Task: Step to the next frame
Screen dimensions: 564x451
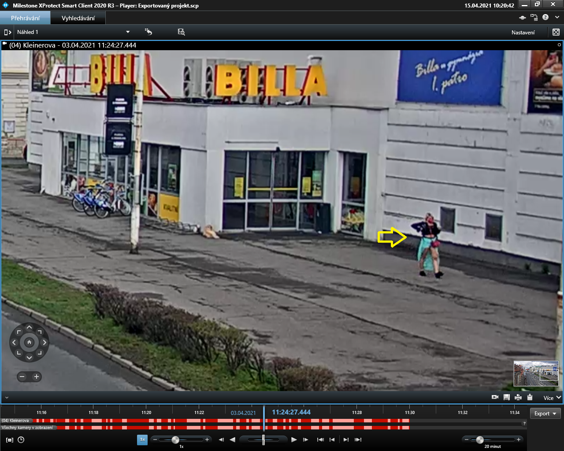Action: [x=305, y=440]
